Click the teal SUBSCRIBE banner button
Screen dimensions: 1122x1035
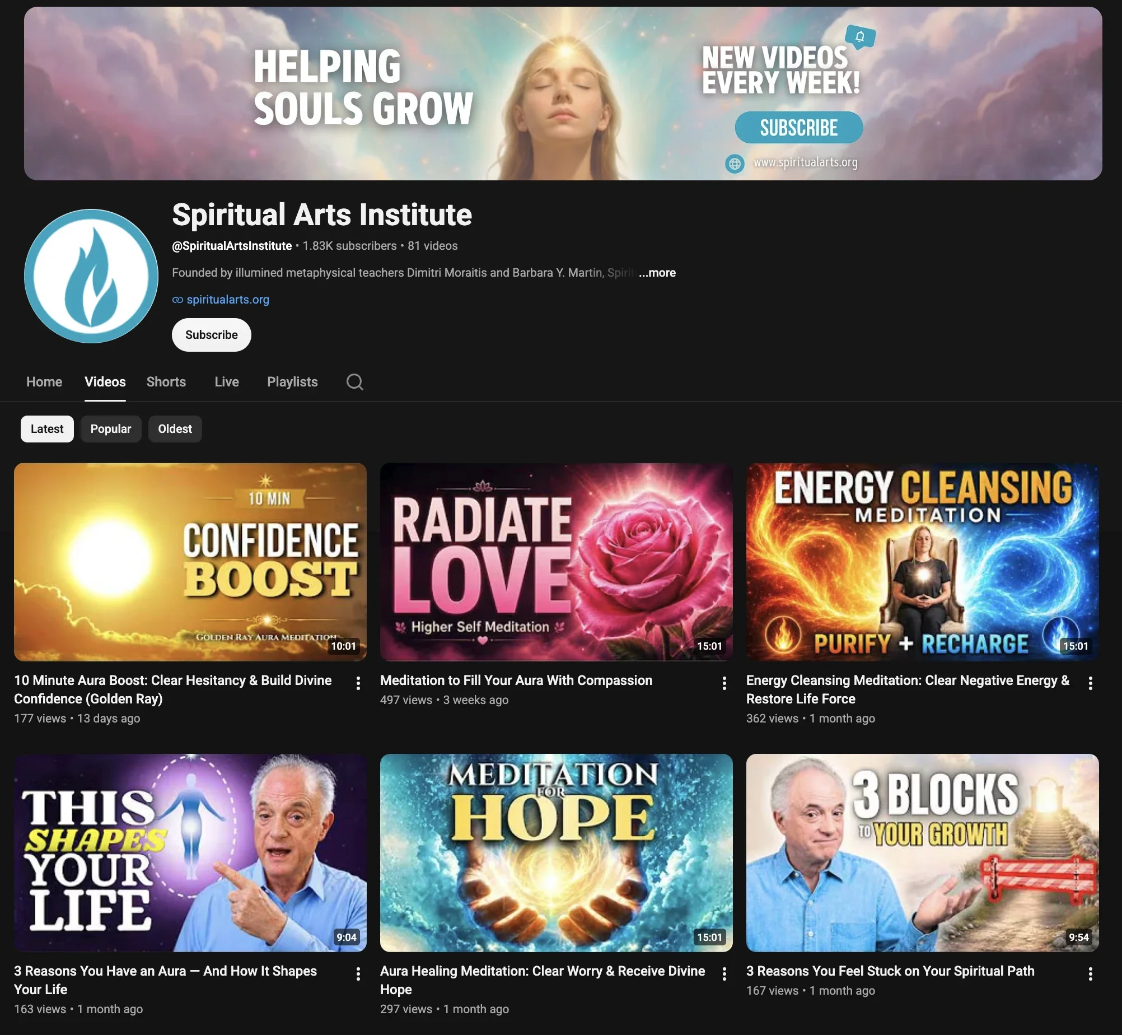[799, 128]
